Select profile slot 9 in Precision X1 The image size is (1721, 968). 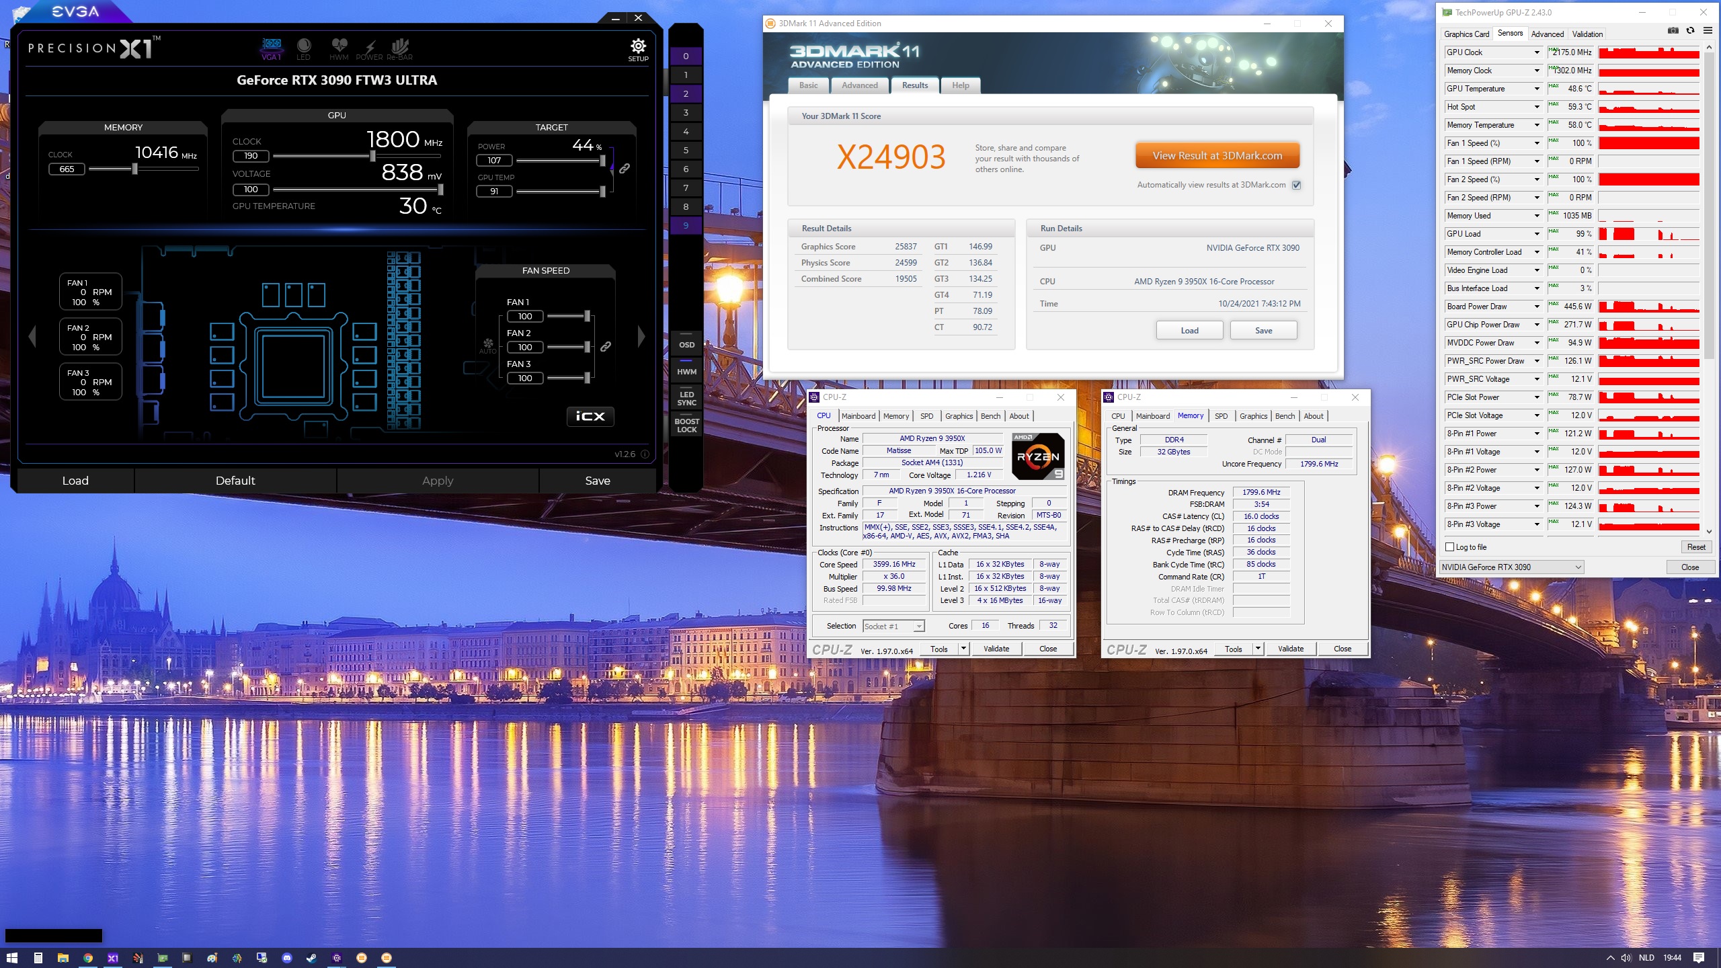[x=686, y=226]
